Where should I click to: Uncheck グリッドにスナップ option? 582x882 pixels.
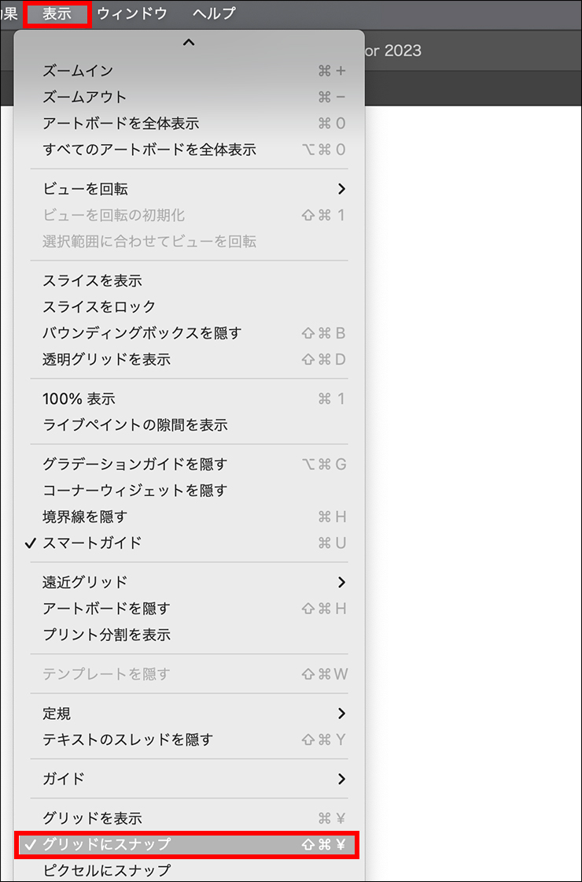tap(107, 844)
